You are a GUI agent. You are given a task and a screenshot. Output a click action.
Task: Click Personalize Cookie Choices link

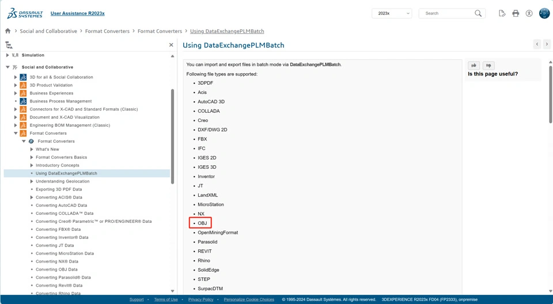(249, 299)
